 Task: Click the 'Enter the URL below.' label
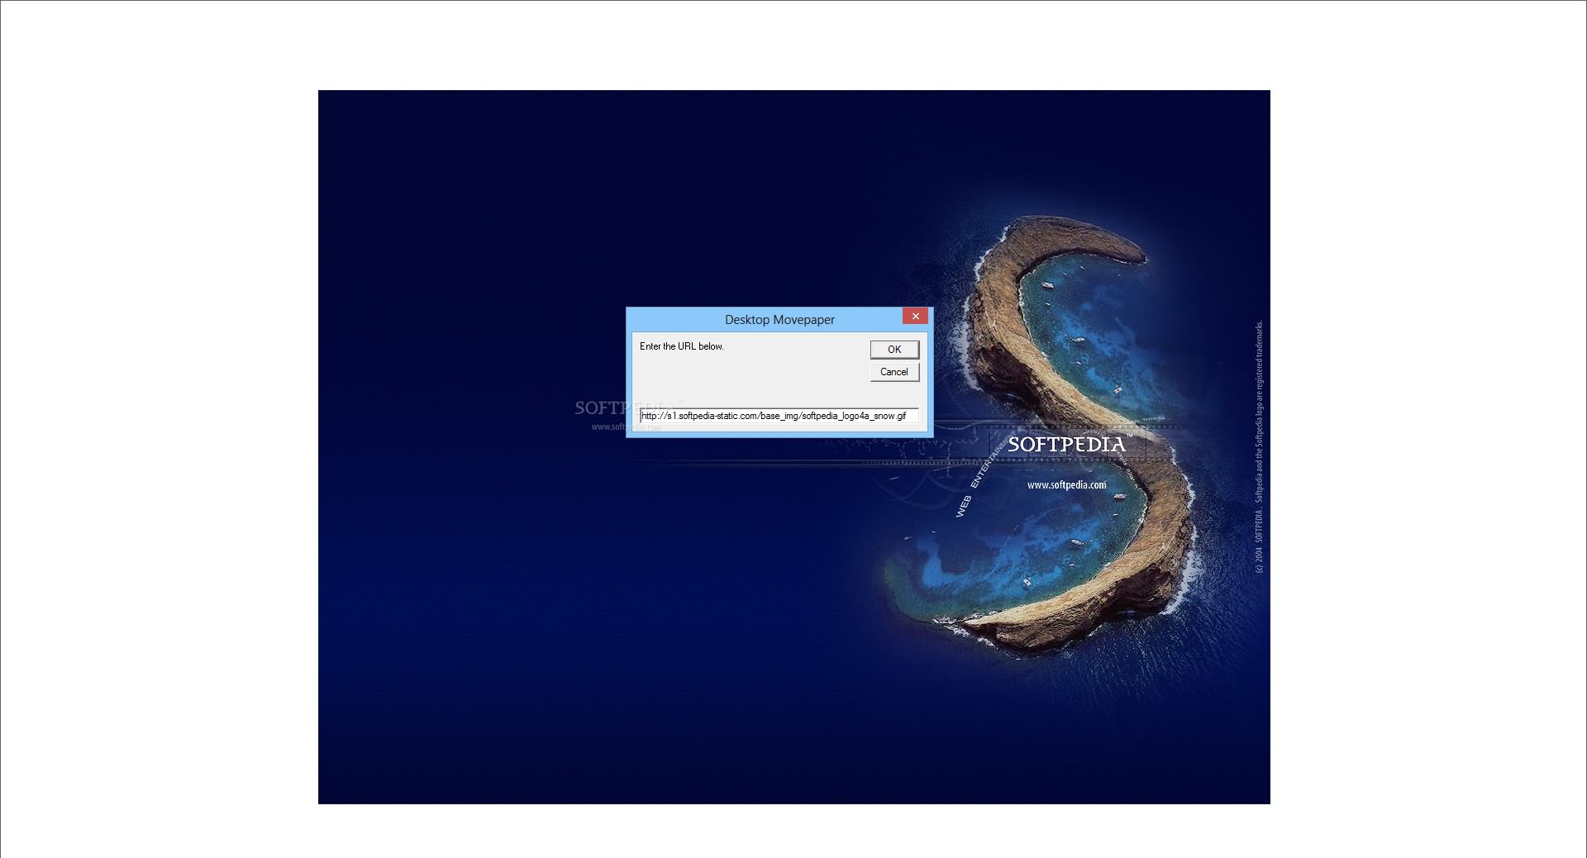coord(681,346)
